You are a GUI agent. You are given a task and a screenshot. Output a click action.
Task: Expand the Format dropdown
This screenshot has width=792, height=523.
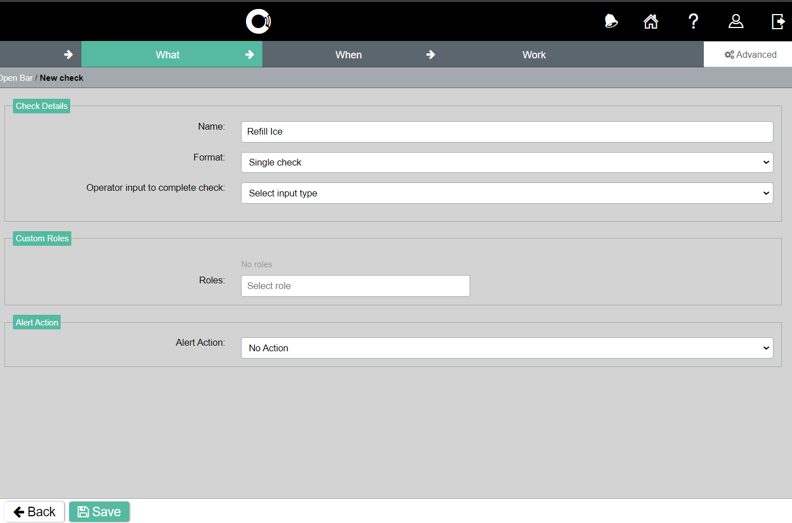pos(507,163)
